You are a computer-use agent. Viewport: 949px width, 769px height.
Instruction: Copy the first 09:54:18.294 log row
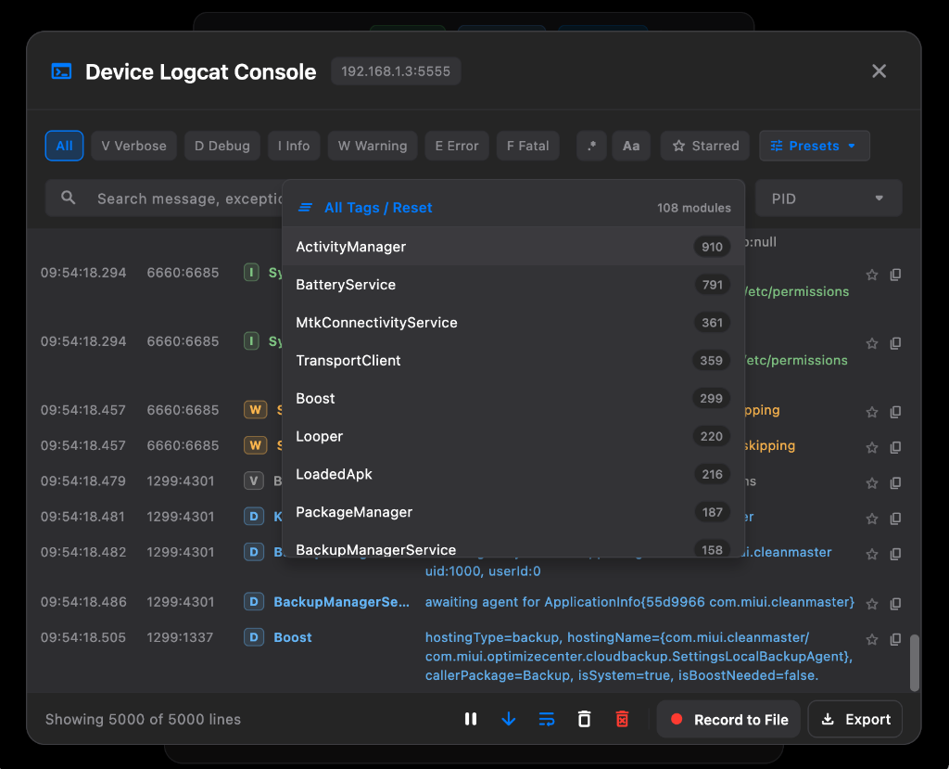[896, 275]
